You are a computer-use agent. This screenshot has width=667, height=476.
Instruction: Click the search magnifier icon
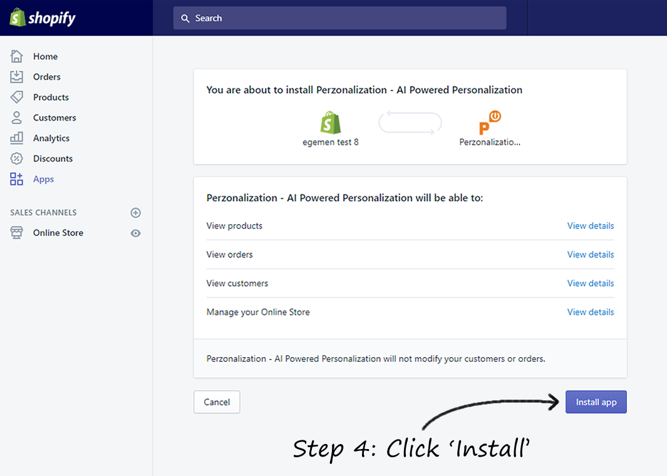coord(185,18)
